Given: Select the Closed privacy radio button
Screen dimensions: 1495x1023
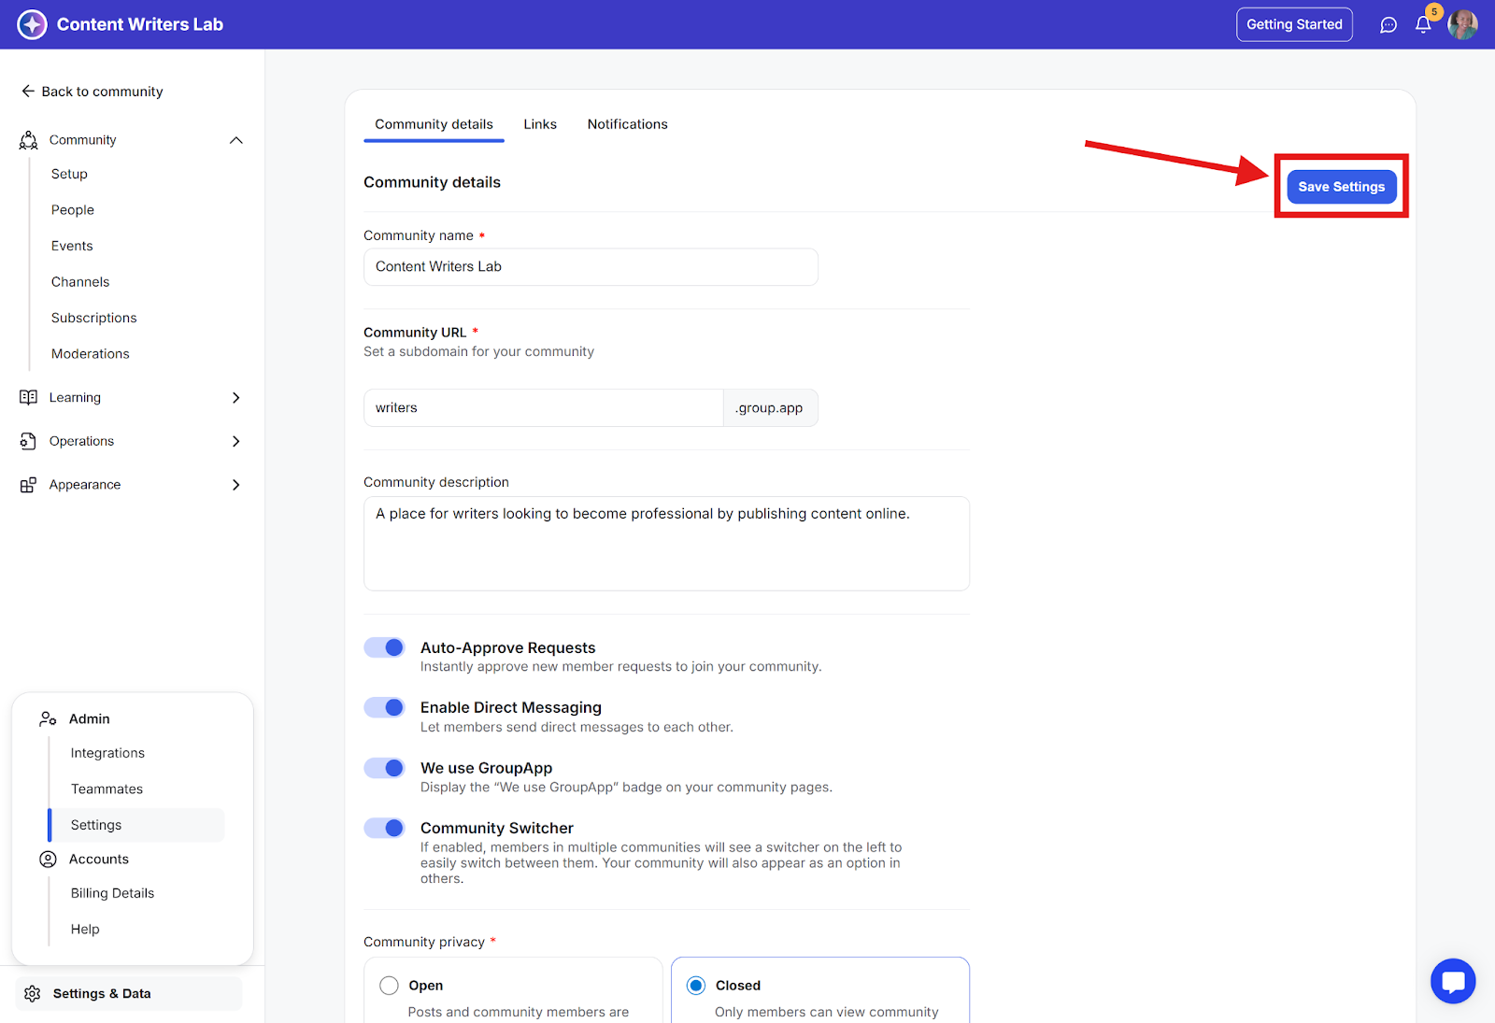Looking at the screenshot, I should [696, 986].
